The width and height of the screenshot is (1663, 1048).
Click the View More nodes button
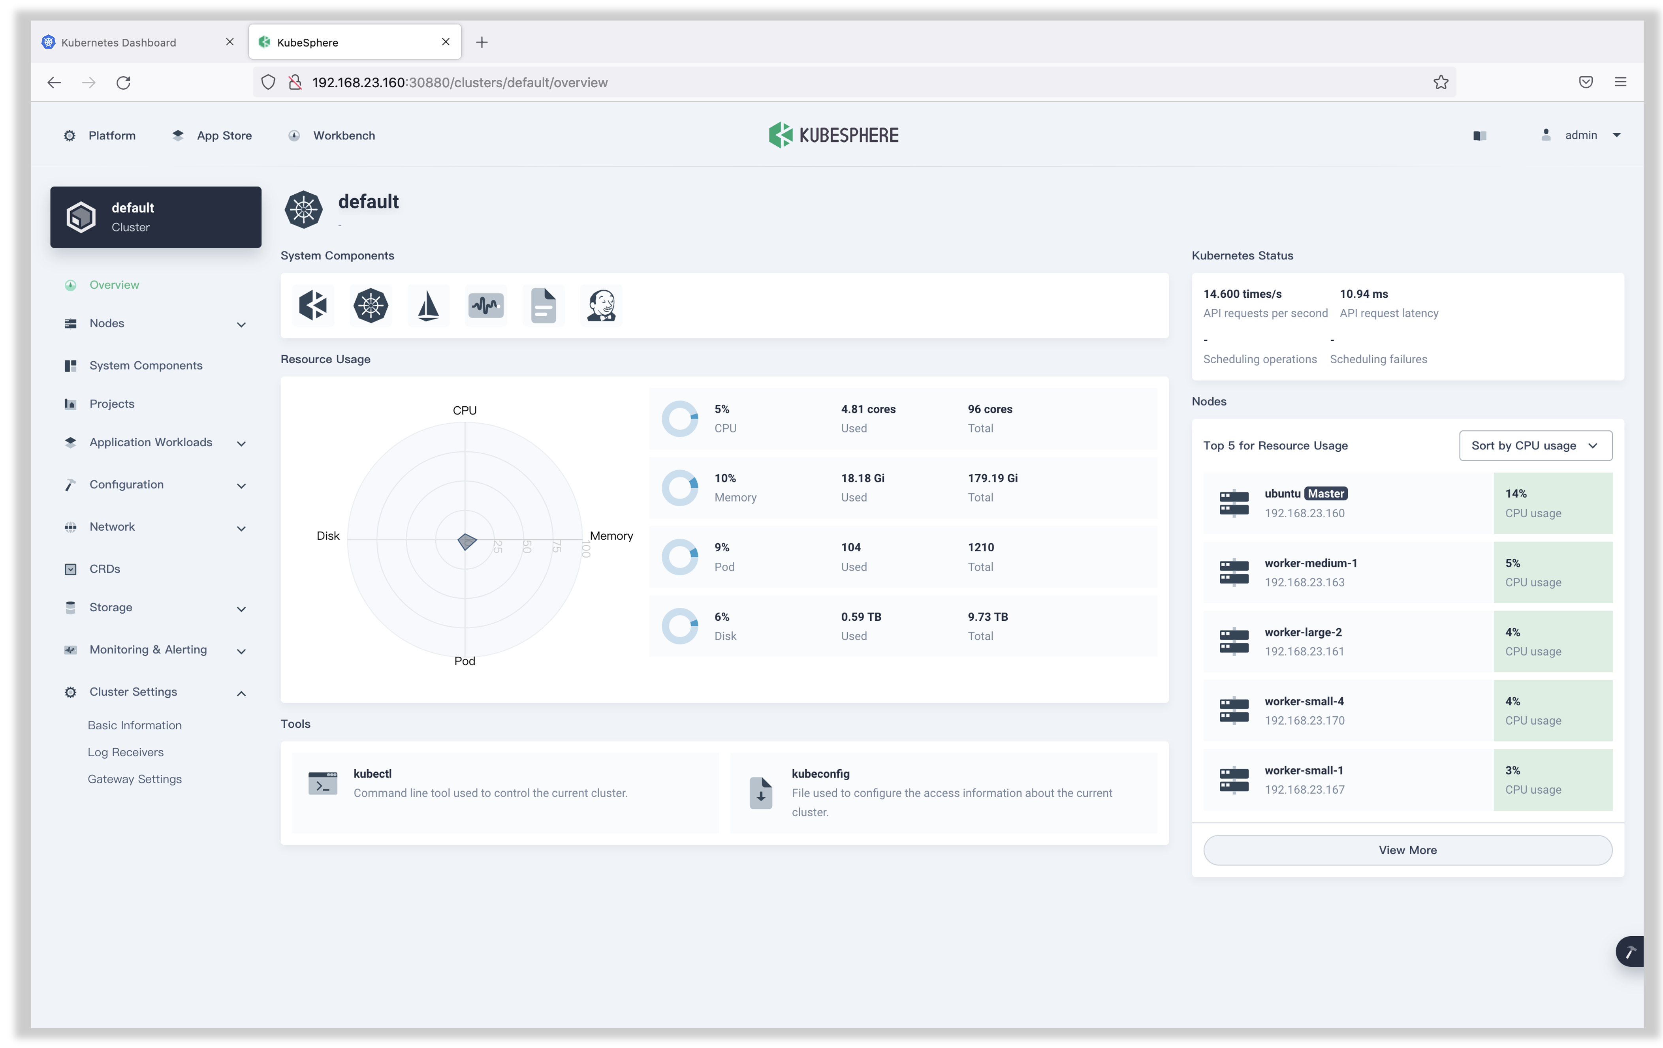tap(1407, 850)
